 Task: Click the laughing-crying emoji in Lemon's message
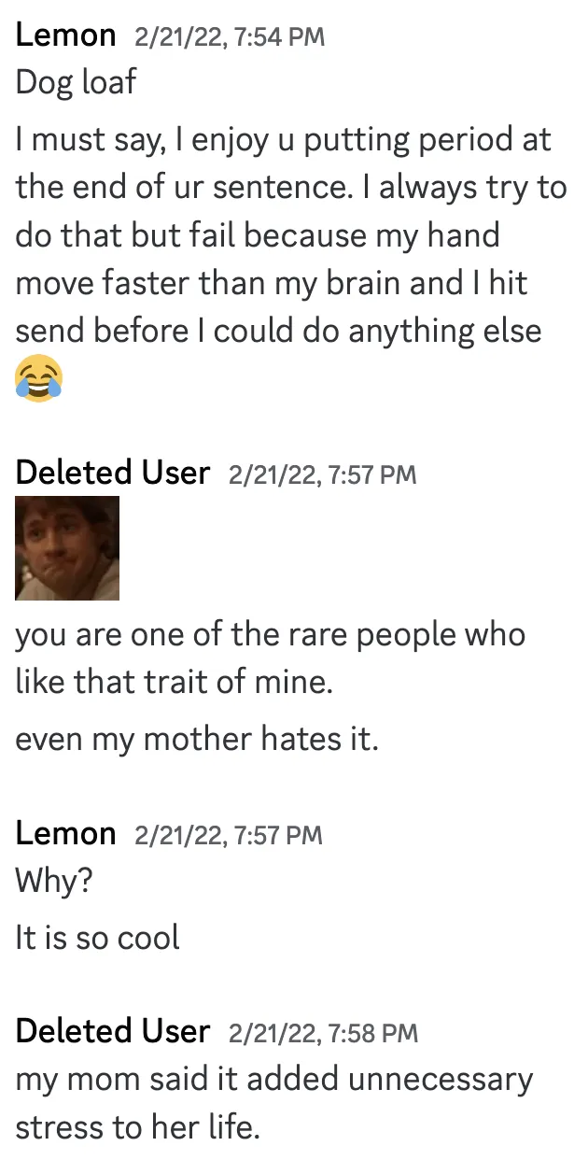(x=39, y=378)
